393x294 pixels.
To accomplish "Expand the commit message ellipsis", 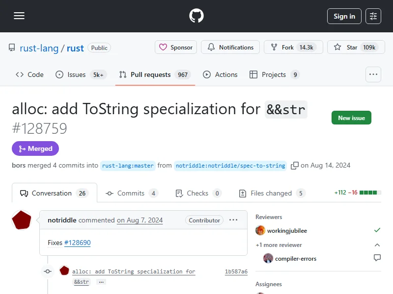I will 101,282.
